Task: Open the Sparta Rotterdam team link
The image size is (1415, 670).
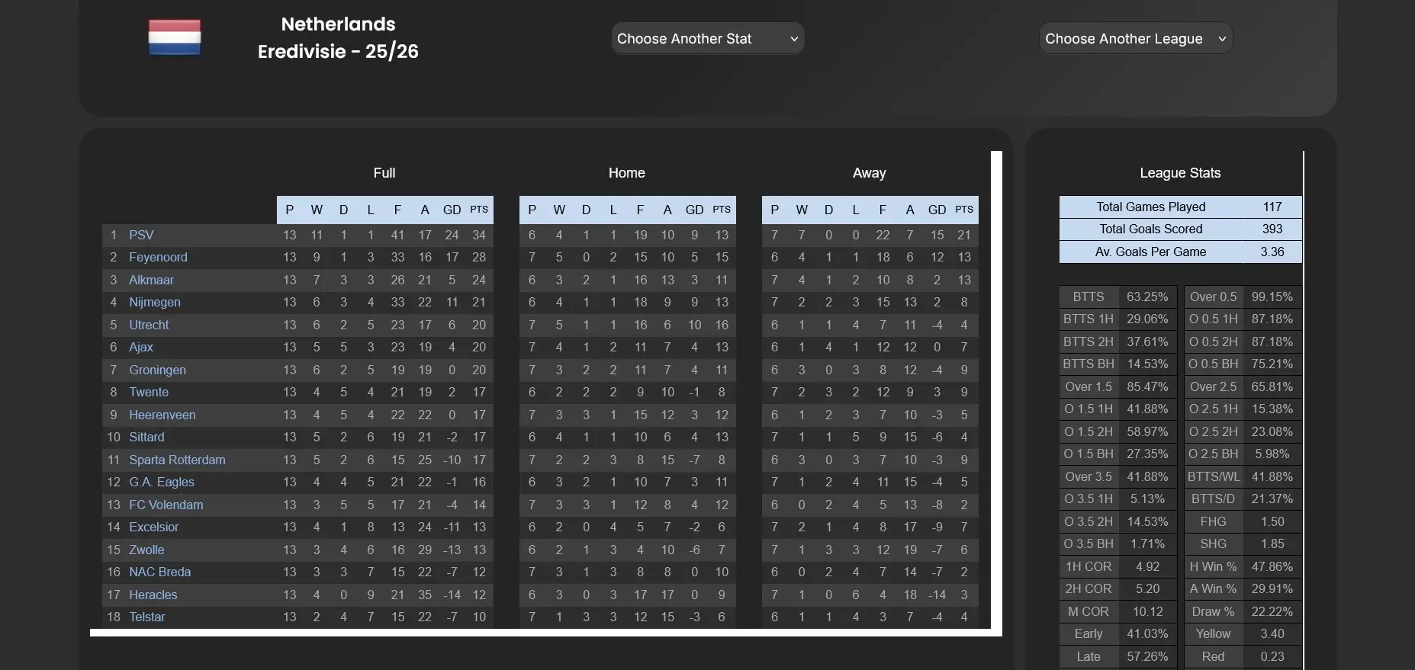Action: [177, 460]
